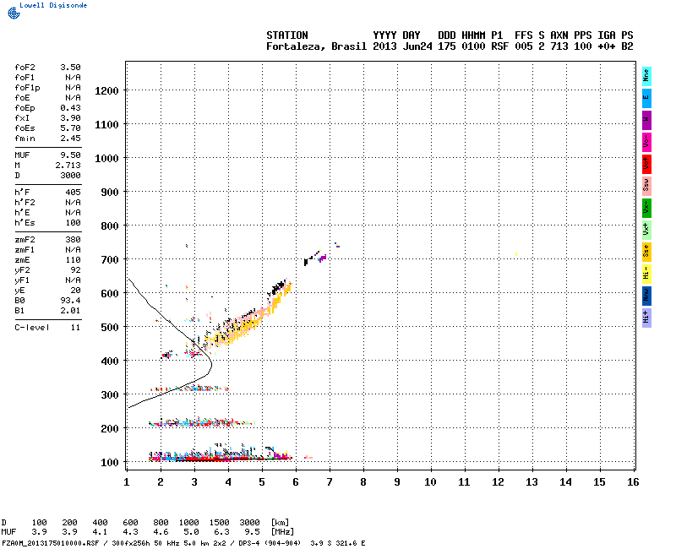Click the foF1p parameter row
The height and width of the screenshot is (549, 676).
pyautogui.click(x=47, y=88)
